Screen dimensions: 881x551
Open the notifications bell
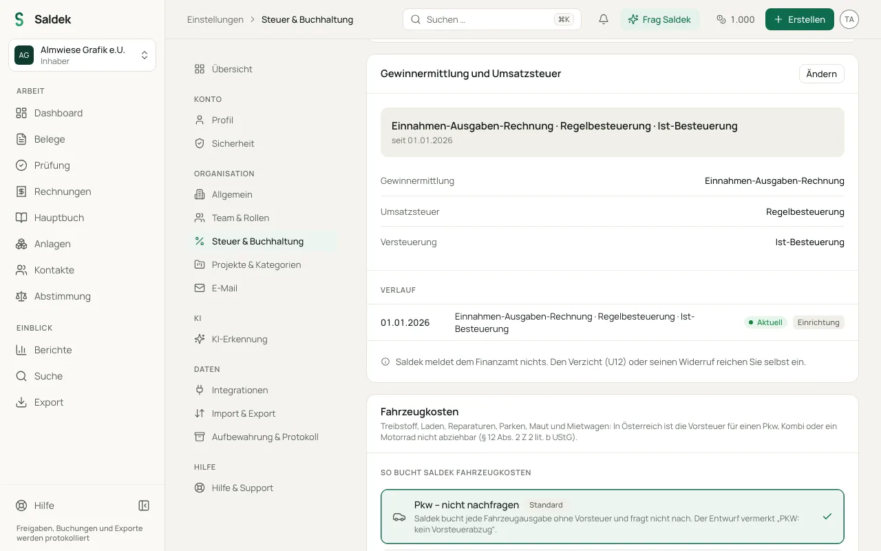pos(604,19)
